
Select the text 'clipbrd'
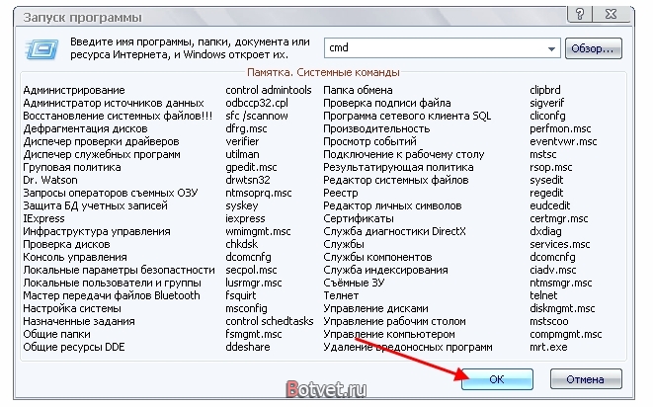545,90
